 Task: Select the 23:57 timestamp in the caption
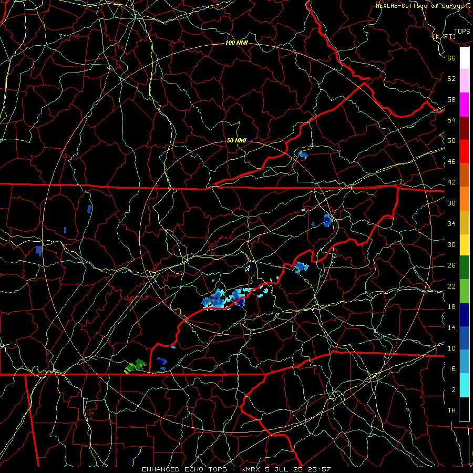click(x=319, y=469)
